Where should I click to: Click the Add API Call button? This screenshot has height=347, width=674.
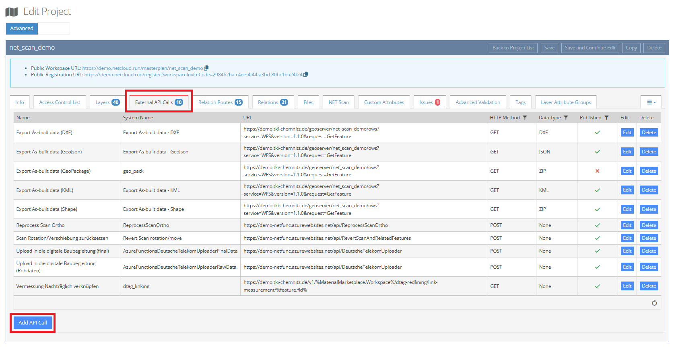[x=33, y=323]
